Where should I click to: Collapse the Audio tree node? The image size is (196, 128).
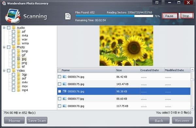[x=4, y=27]
